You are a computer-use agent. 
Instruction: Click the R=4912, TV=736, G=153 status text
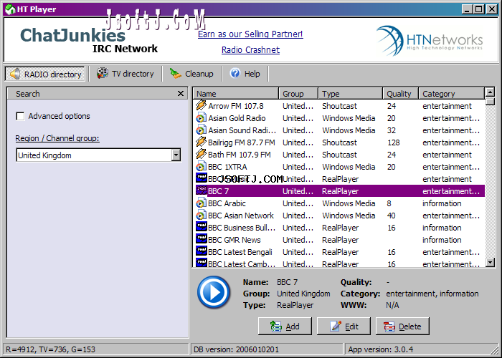(x=50, y=349)
